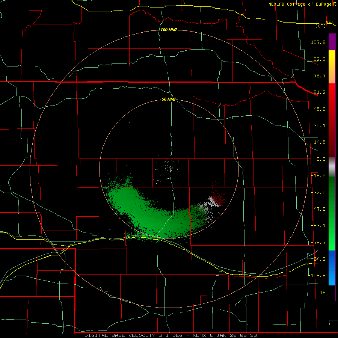Click the Digital Base Velocity product caption

tap(171, 335)
